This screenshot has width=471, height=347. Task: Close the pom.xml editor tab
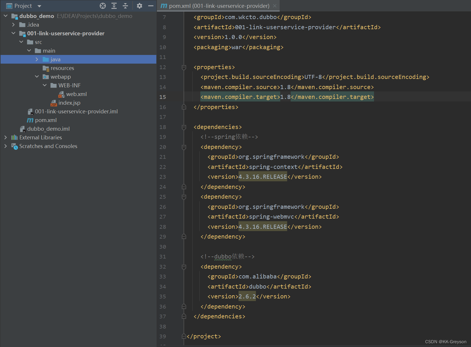click(275, 6)
